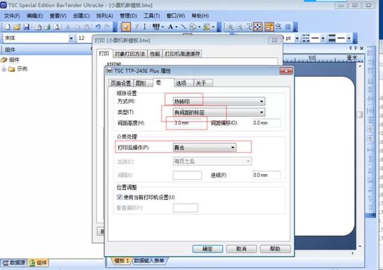This screenshot has width=383, height=270.
Task: Choose the barcode creation tool
Action: 156,26
